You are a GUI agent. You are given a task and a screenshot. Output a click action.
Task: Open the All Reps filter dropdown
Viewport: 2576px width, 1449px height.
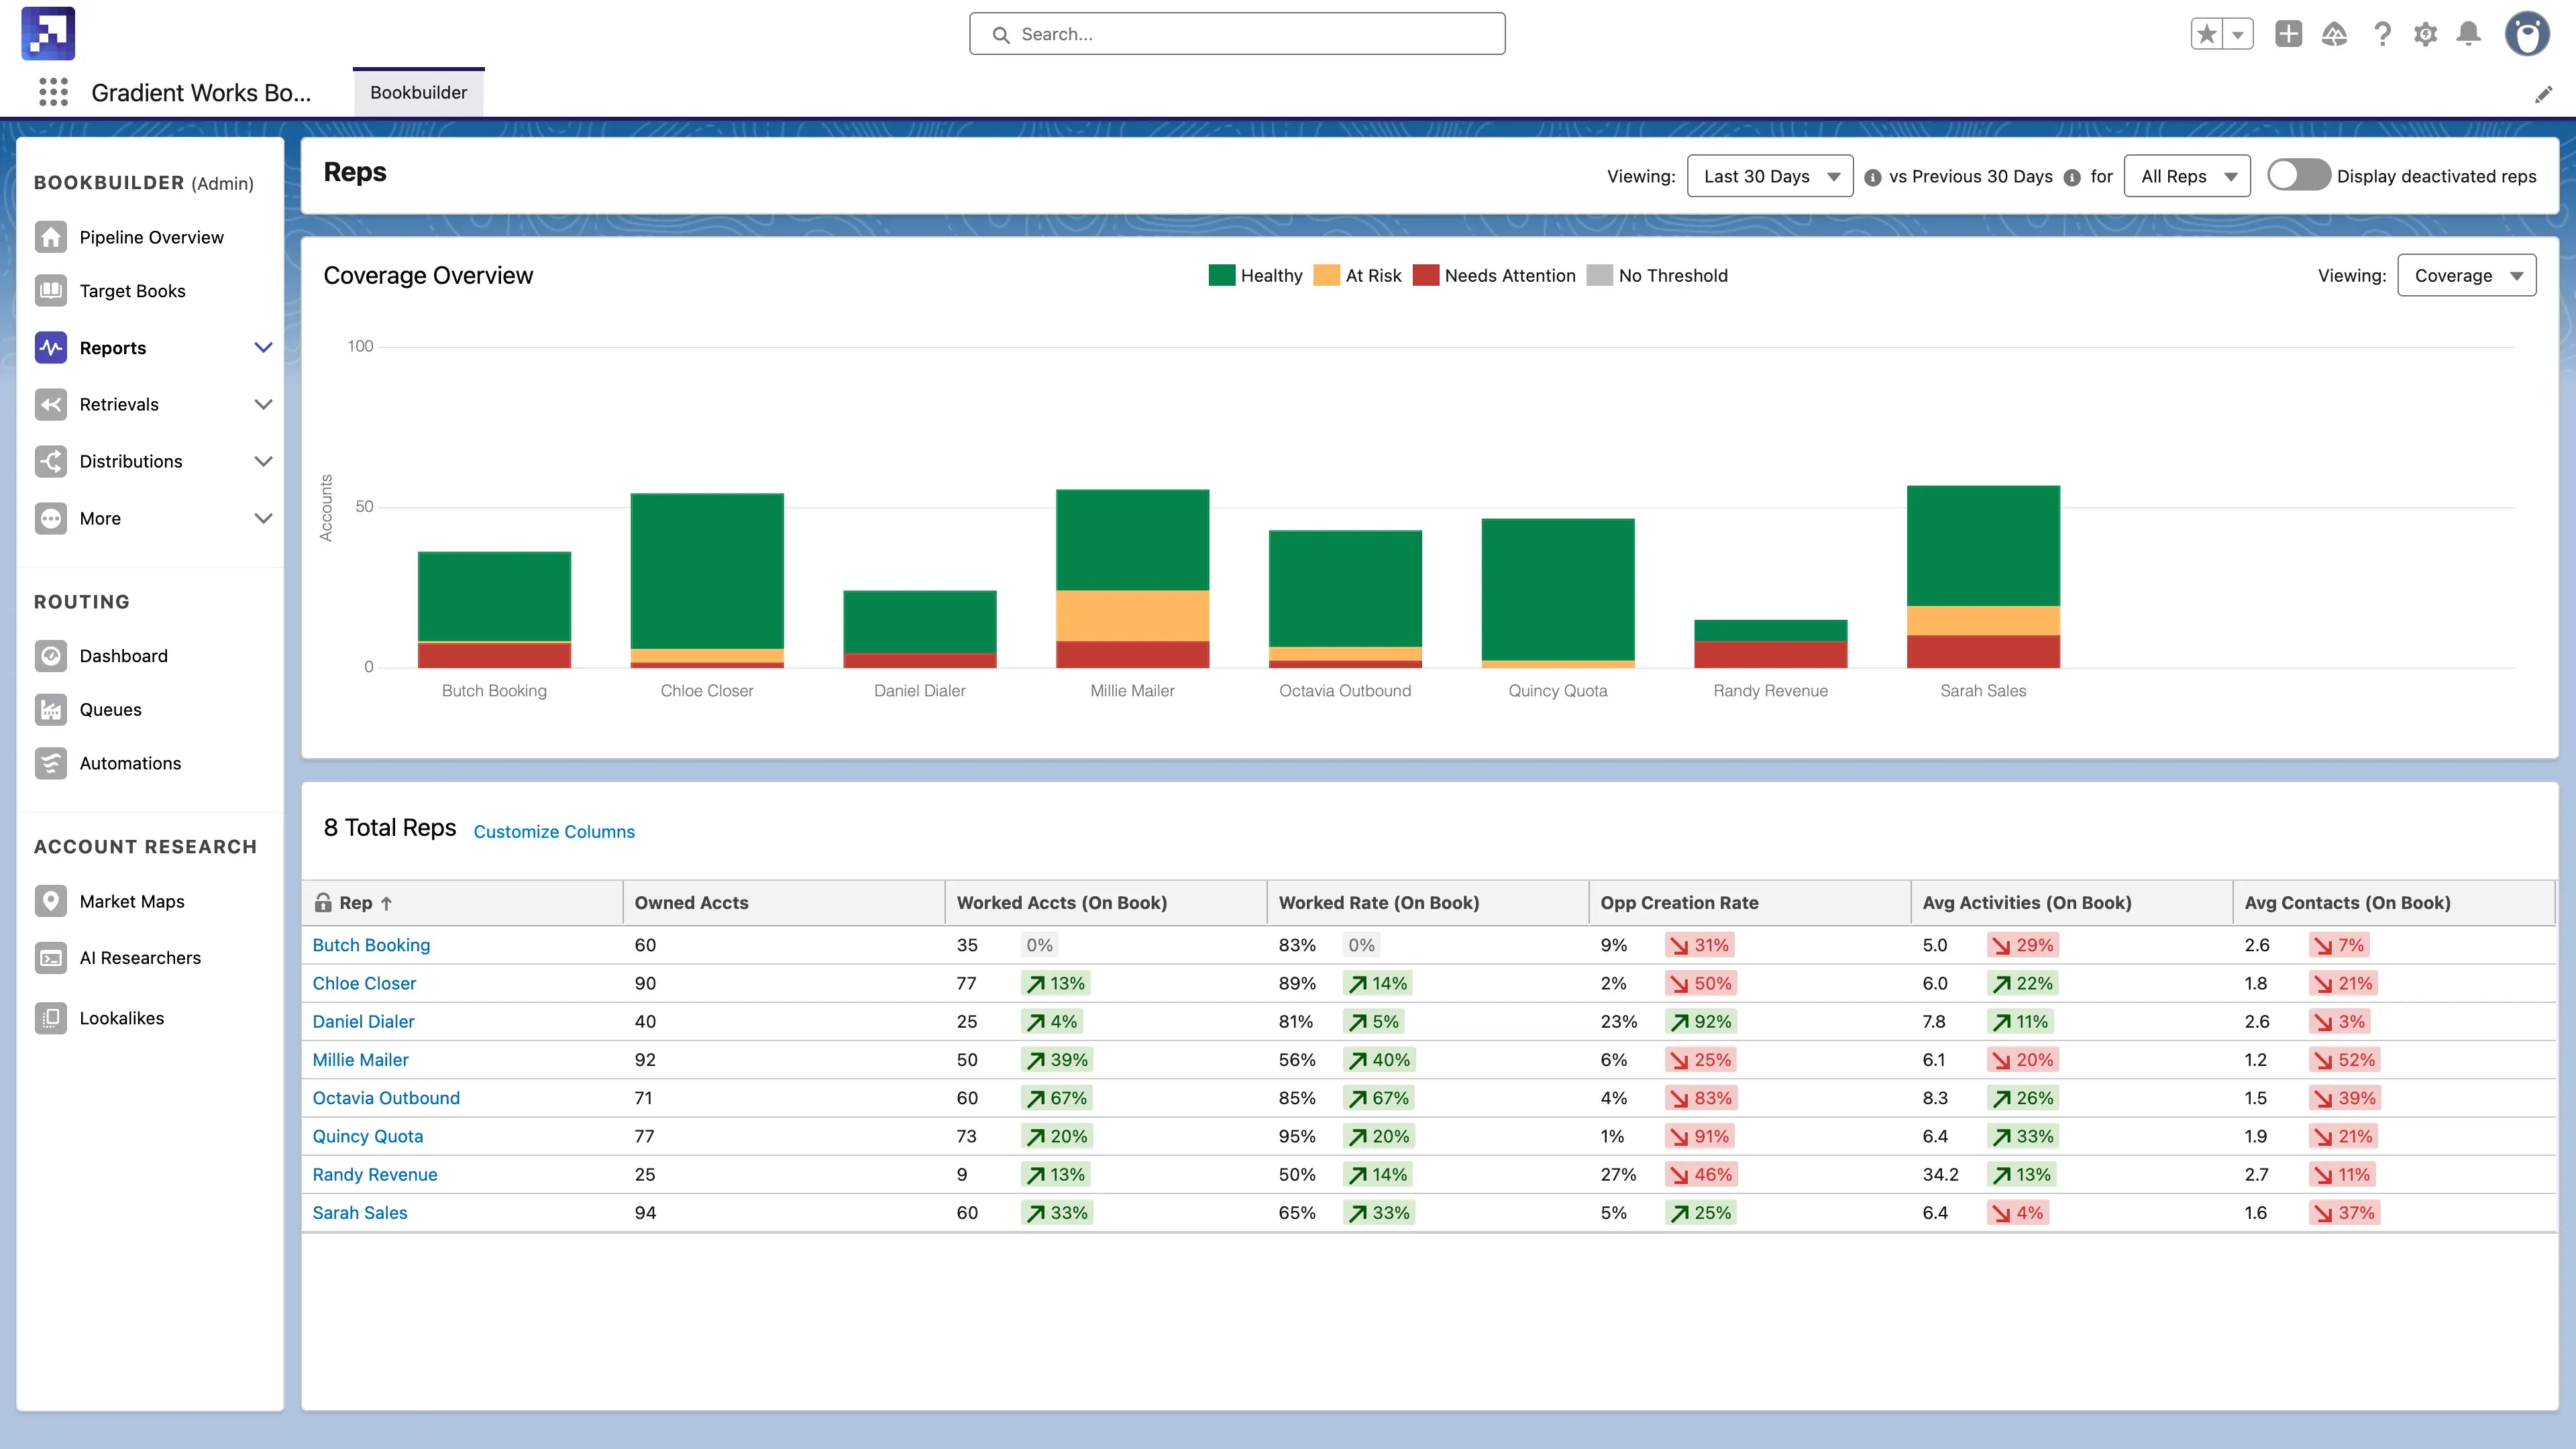(2187, 176)
